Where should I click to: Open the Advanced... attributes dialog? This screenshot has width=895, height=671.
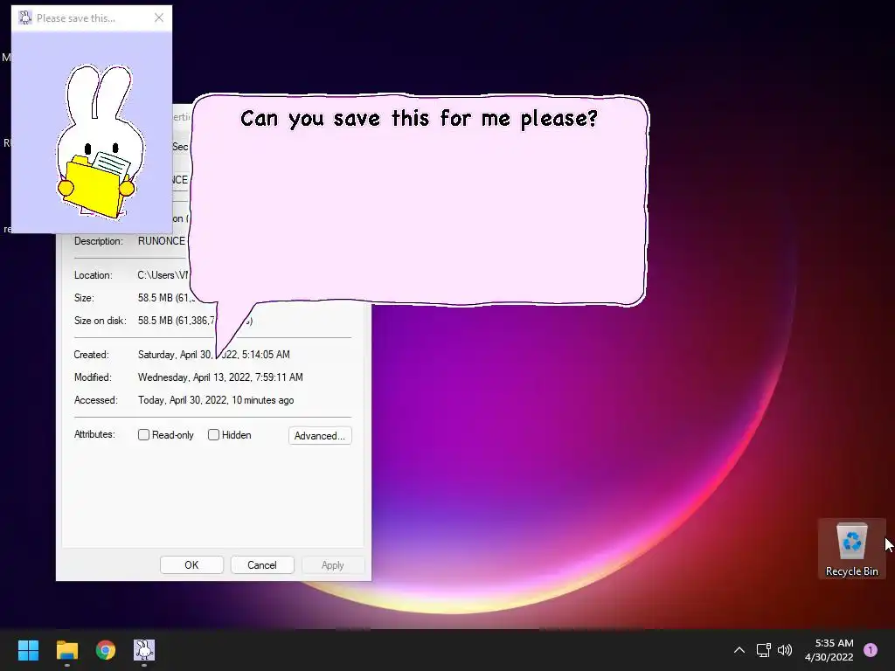(320, 435)
